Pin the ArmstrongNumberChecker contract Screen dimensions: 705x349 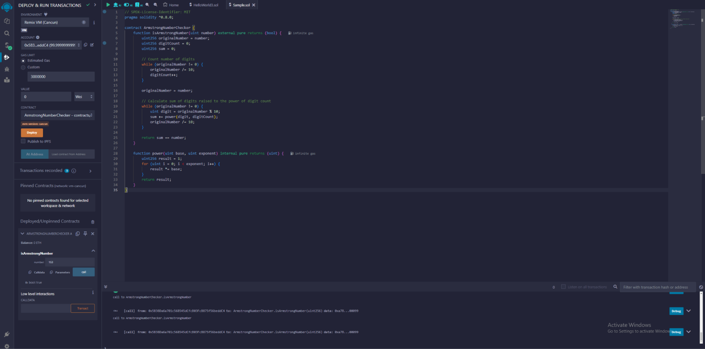click(x=85, y=234)
